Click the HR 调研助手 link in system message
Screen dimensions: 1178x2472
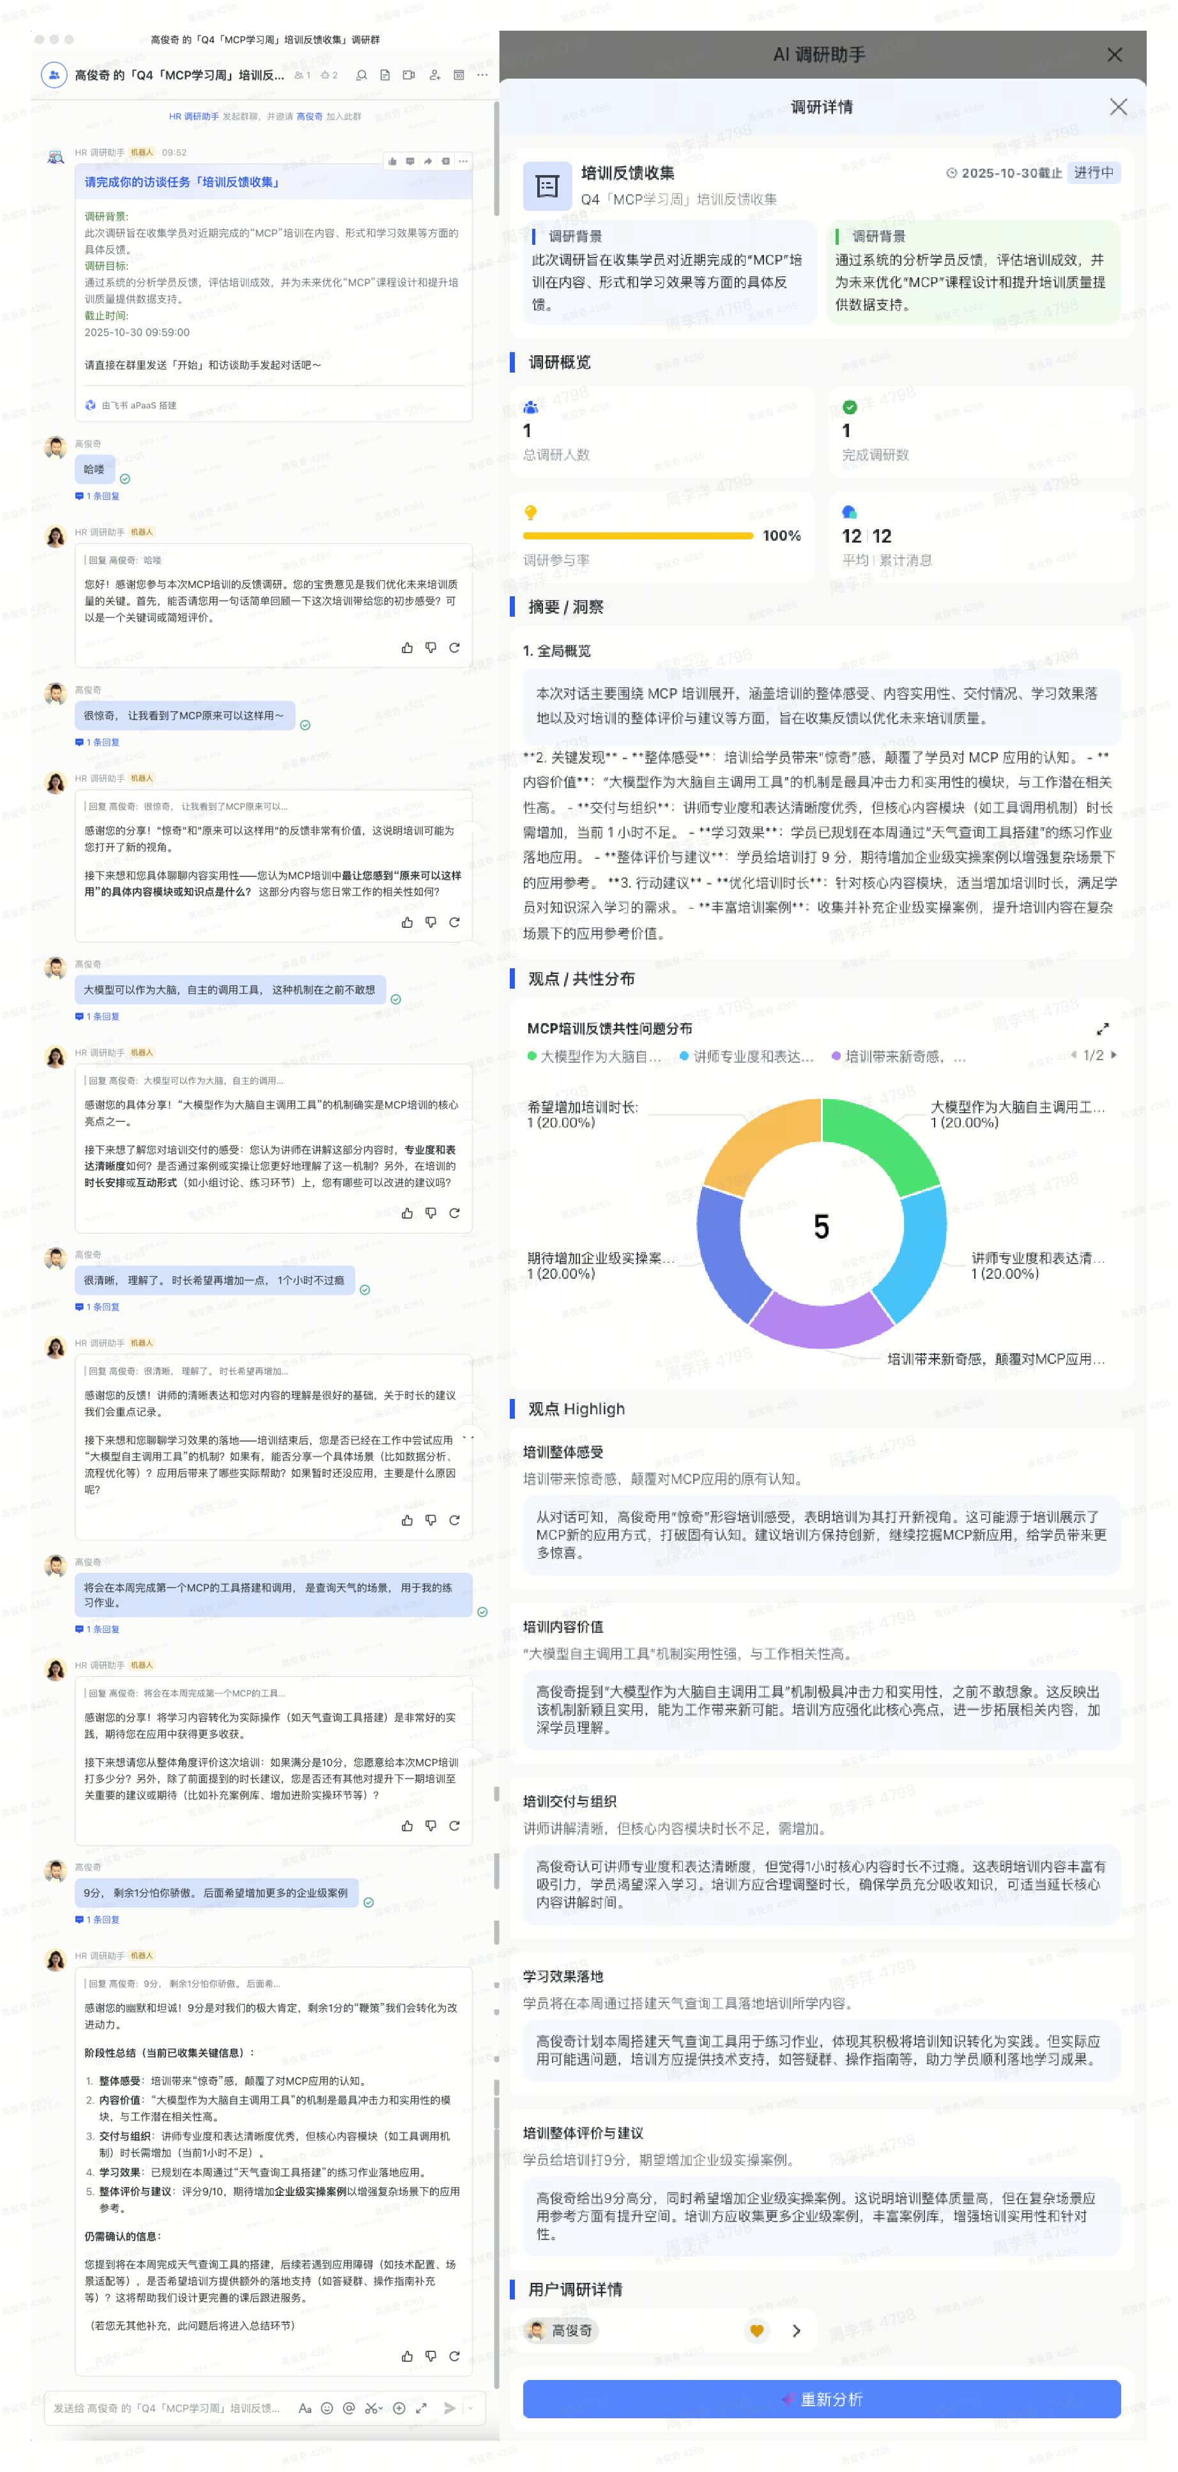click(x=194, y=116)
